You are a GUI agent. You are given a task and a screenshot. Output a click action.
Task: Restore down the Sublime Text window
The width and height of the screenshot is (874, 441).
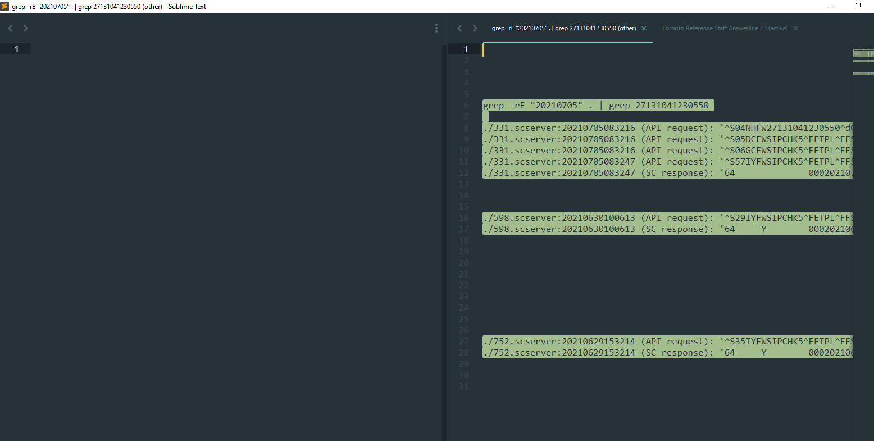858,6
